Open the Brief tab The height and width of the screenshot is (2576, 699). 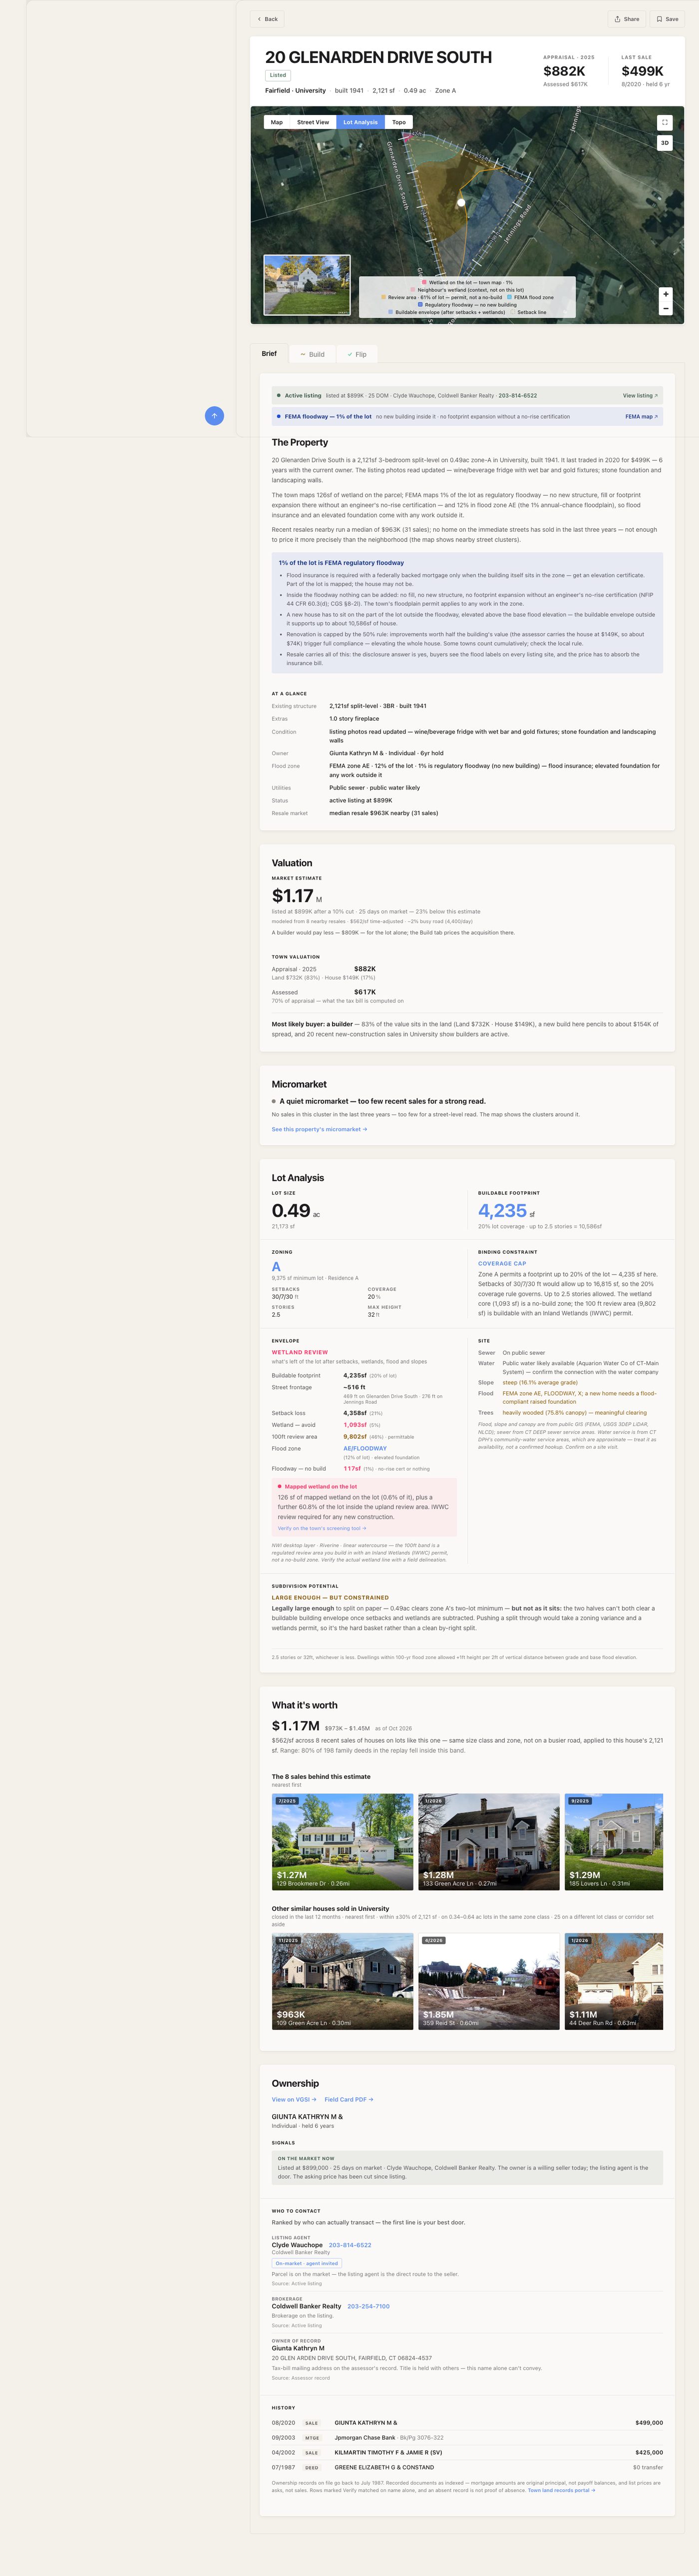coord(270,353)
